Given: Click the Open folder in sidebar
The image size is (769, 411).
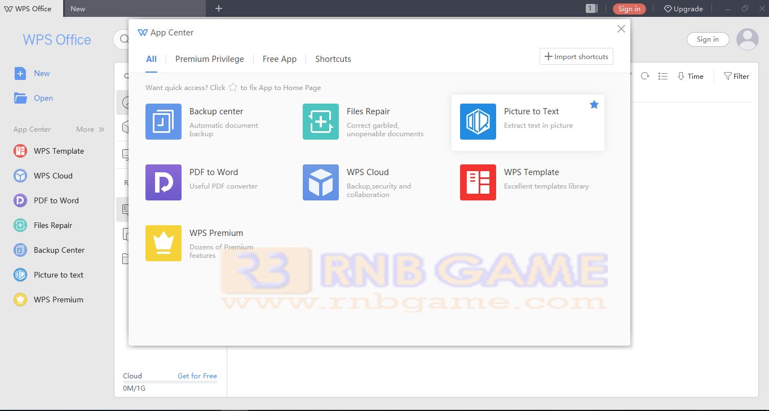Looking at the screenshot, I should point(34,98).
